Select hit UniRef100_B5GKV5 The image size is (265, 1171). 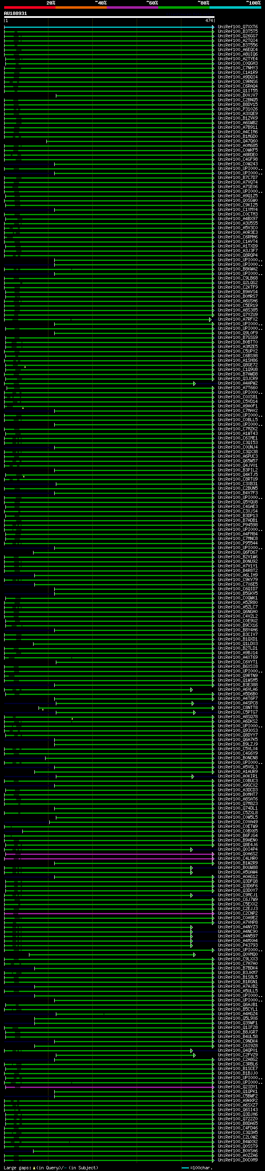238,593
